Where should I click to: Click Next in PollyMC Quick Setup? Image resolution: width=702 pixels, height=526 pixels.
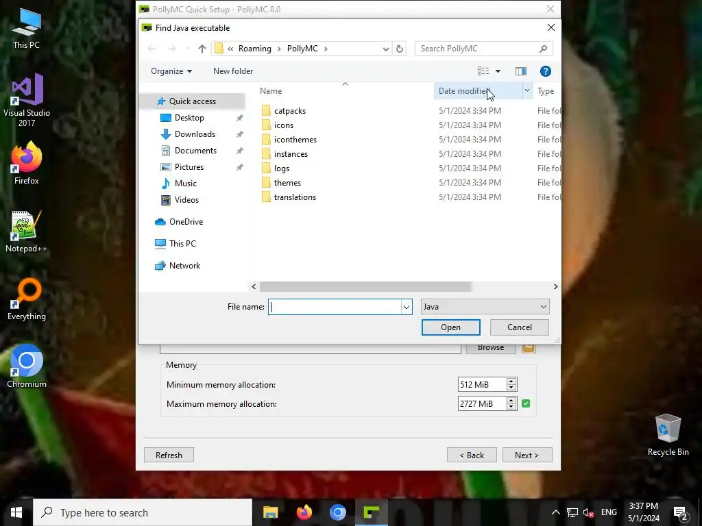pos(527,455)
